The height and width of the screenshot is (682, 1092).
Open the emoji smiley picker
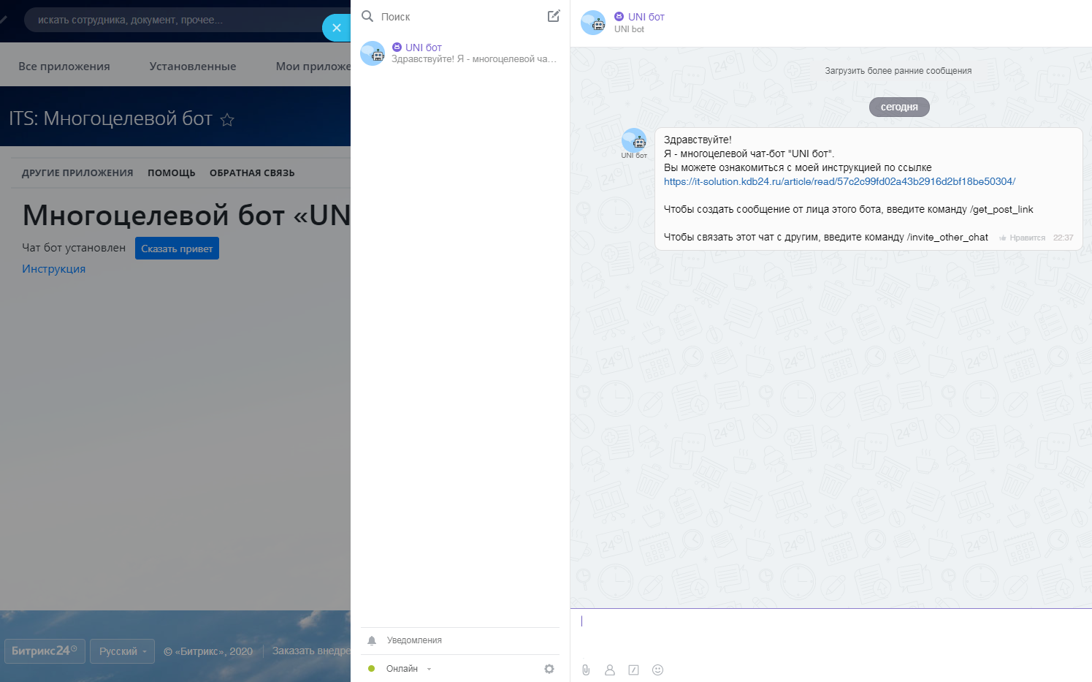point(657,670)
